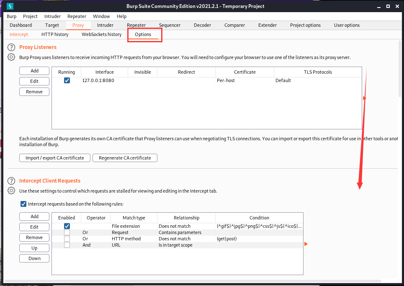The width and height of the screenshot is (404, 286).
Task: Switch to the Decoder tab
Action: point(202,25)
